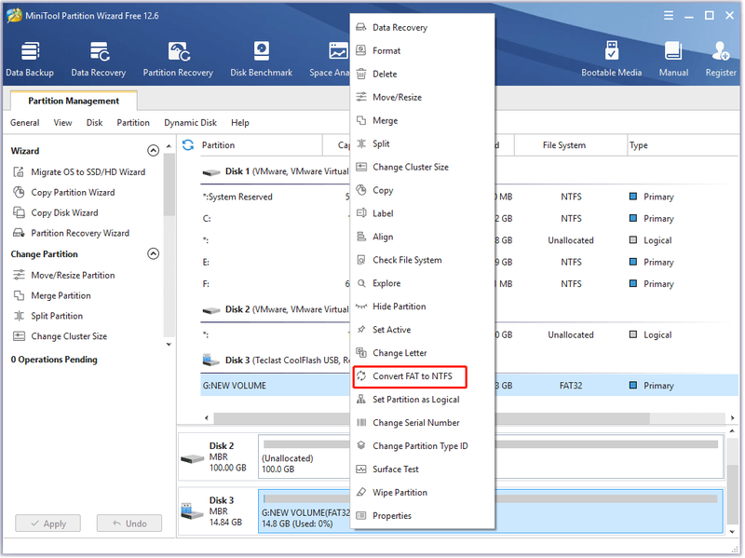The width and height of the screenshot is (745, 558).
Task: Open the Dynamic Disk menu
Action: pos(190,123)
